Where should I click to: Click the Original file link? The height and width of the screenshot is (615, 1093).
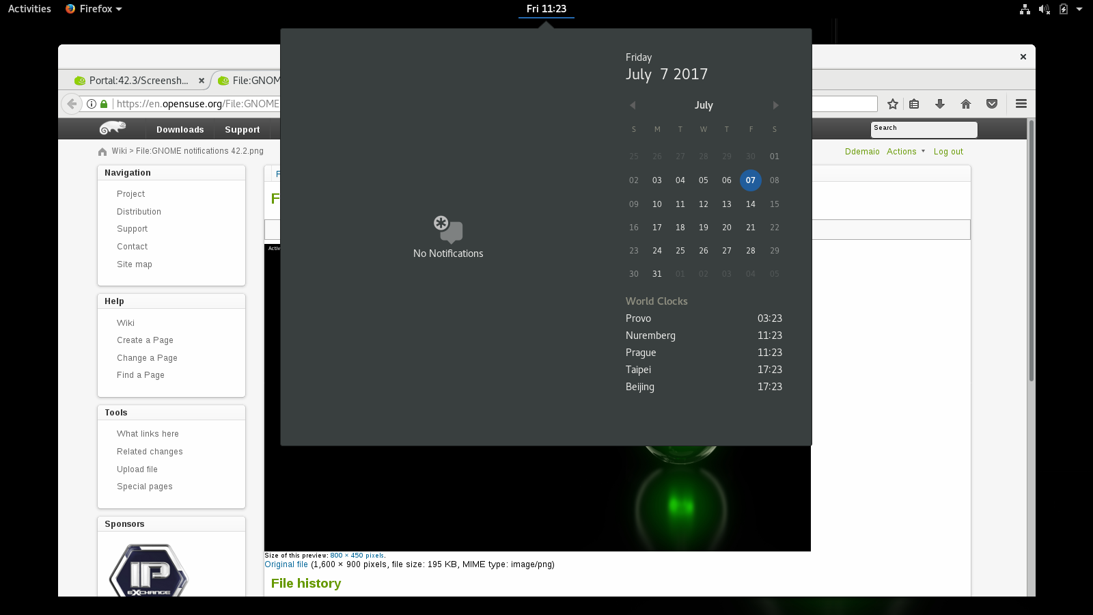point(286,564)
